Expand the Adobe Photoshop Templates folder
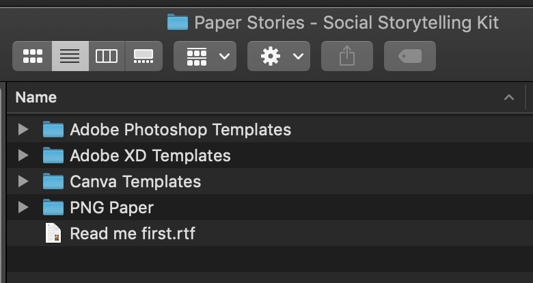The width and height of the screenshot is (533, 283). click(23, 130)
